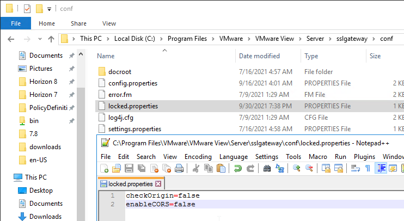Viewport: 404px width, 221px height.
Task: Expand chevron after sslgateway in address bar
Action: (x=374, y=39)
